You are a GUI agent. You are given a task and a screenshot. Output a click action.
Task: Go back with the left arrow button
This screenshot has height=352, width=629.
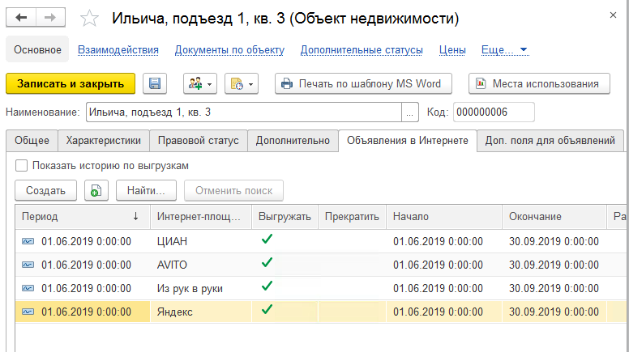coord(21,18)
